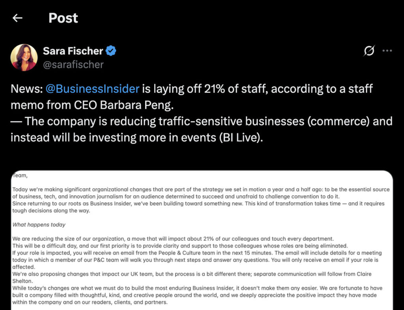Open the attached staff memo image

pos(202,240)
